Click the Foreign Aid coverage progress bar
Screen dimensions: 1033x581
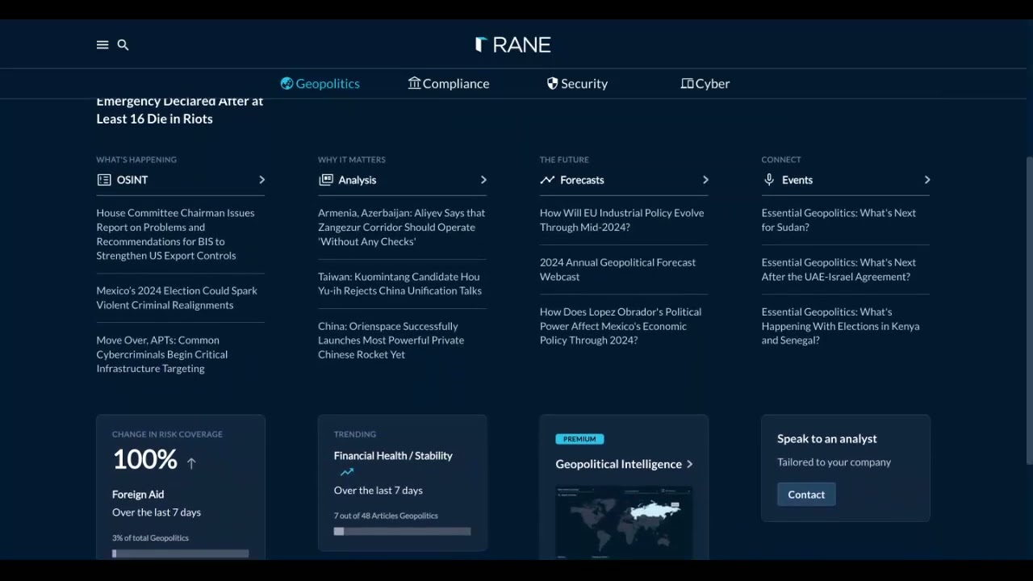(180, 554)
